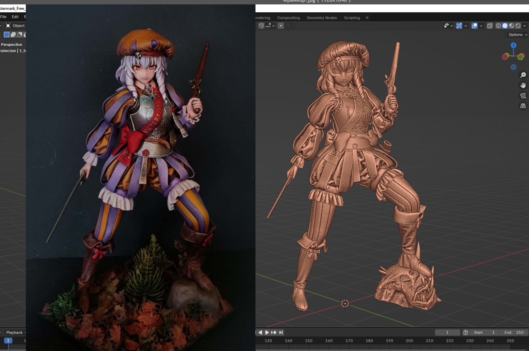Toggle X-ray view button
The height and width of the screenshot is (351, 529).
pyautogui.click(x=490, y=26)
